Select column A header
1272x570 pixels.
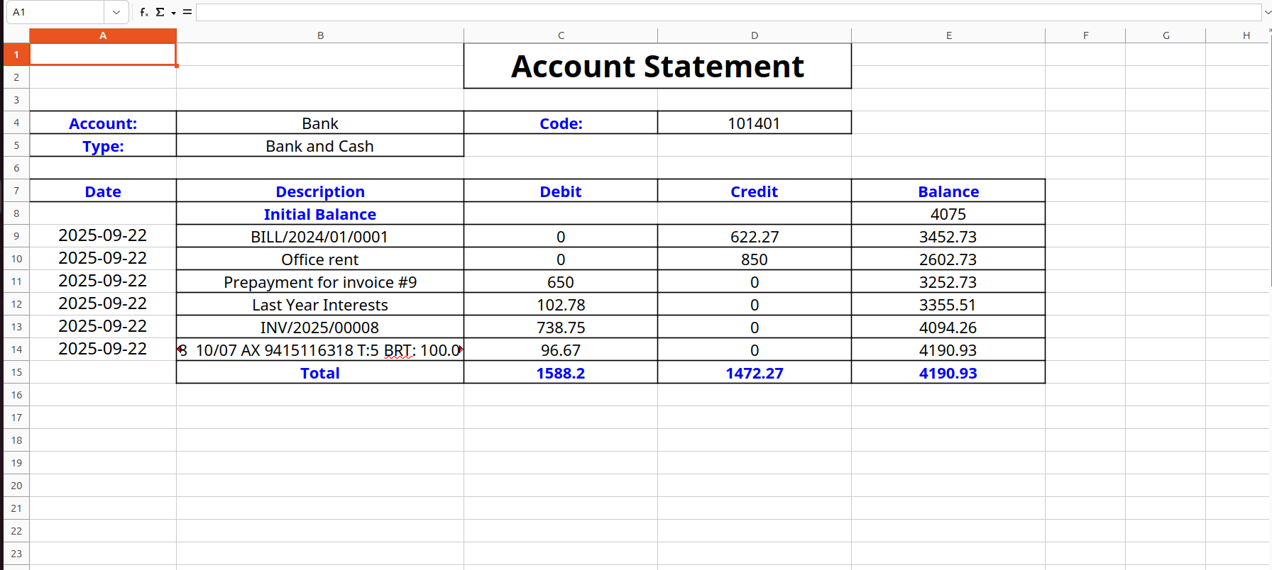point(103,35)
